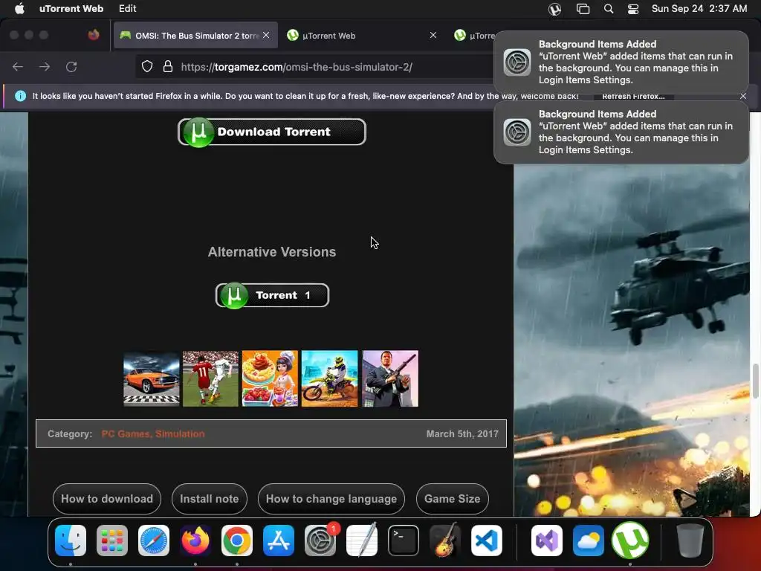This screenshot has width=761, height=571.
Task: Open the cooking chef game thumbnail
Action: point(270,378)
